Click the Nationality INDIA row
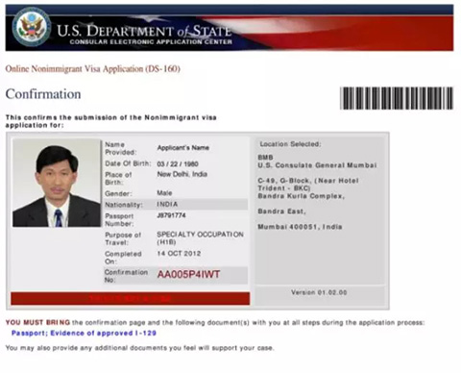Image resolution: width=461 pixels, height=373 pixels. click(176, 205)
